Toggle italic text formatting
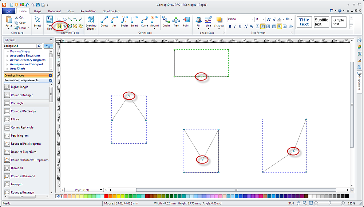The width and height of the screenshot is (364, 207). tap(235, 26)
